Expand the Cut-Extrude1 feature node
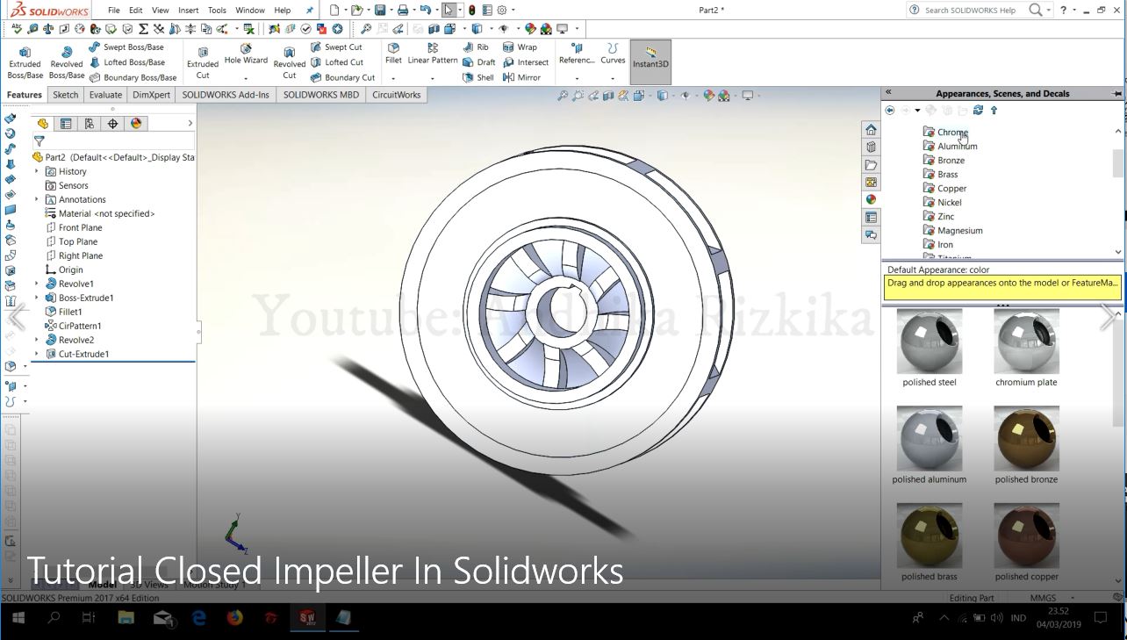Image resolution: width=1127 pixels, height=640 pixels. coord(37,354)
